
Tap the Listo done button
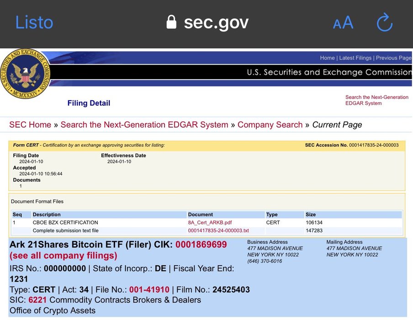34,22
